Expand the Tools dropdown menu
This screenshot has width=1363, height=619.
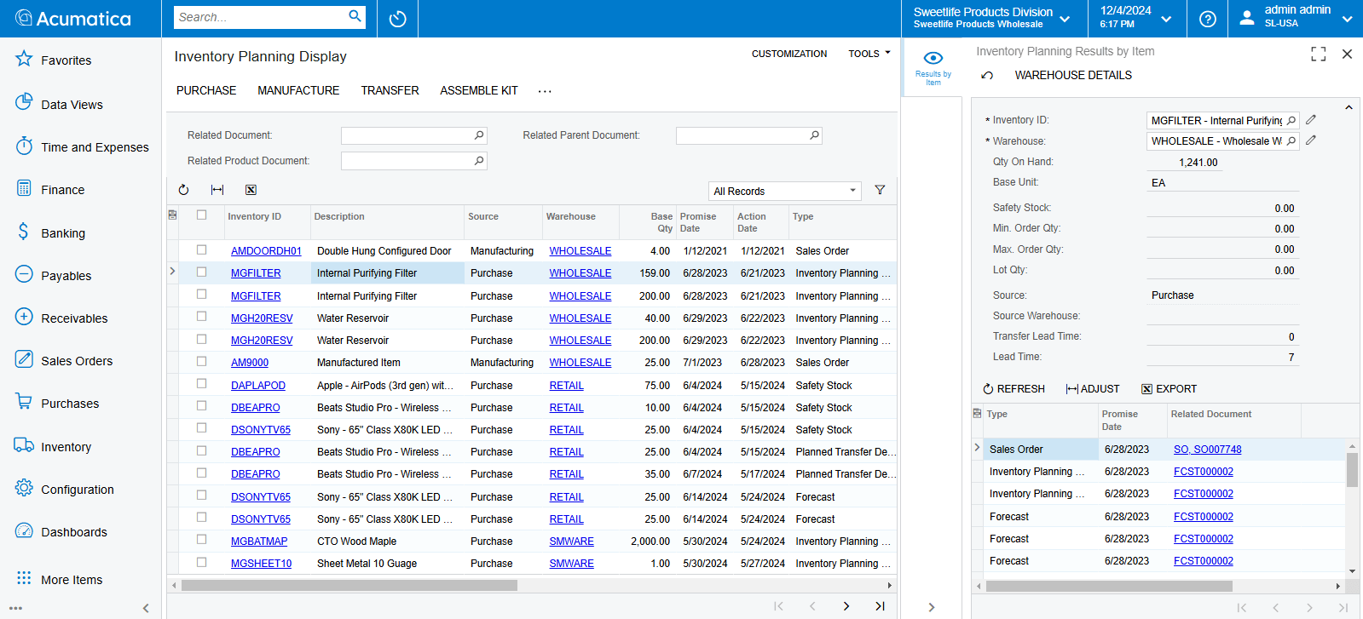click(869, 54)
